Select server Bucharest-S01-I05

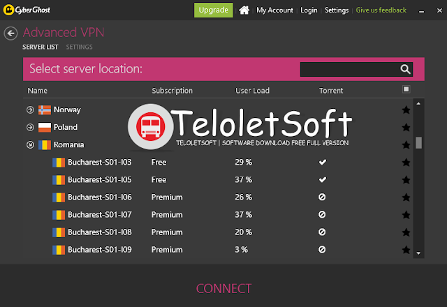(x=99, y=180)
